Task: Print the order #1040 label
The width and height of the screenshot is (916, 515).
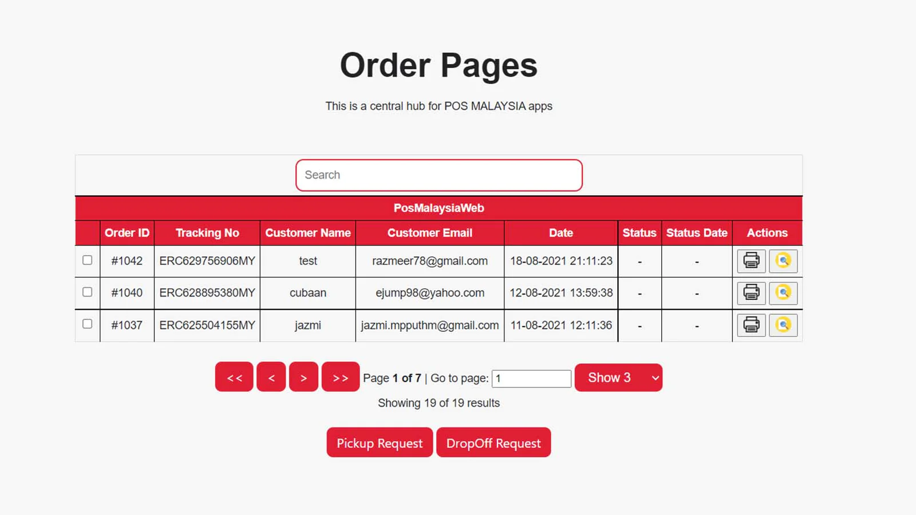Action: 751,293
